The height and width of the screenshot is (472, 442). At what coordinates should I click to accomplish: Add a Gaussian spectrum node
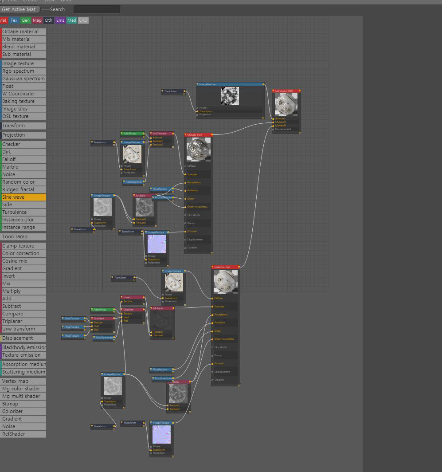click(x=23, y=79)
